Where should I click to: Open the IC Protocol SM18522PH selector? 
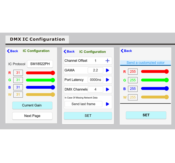(x=40, y=64)
